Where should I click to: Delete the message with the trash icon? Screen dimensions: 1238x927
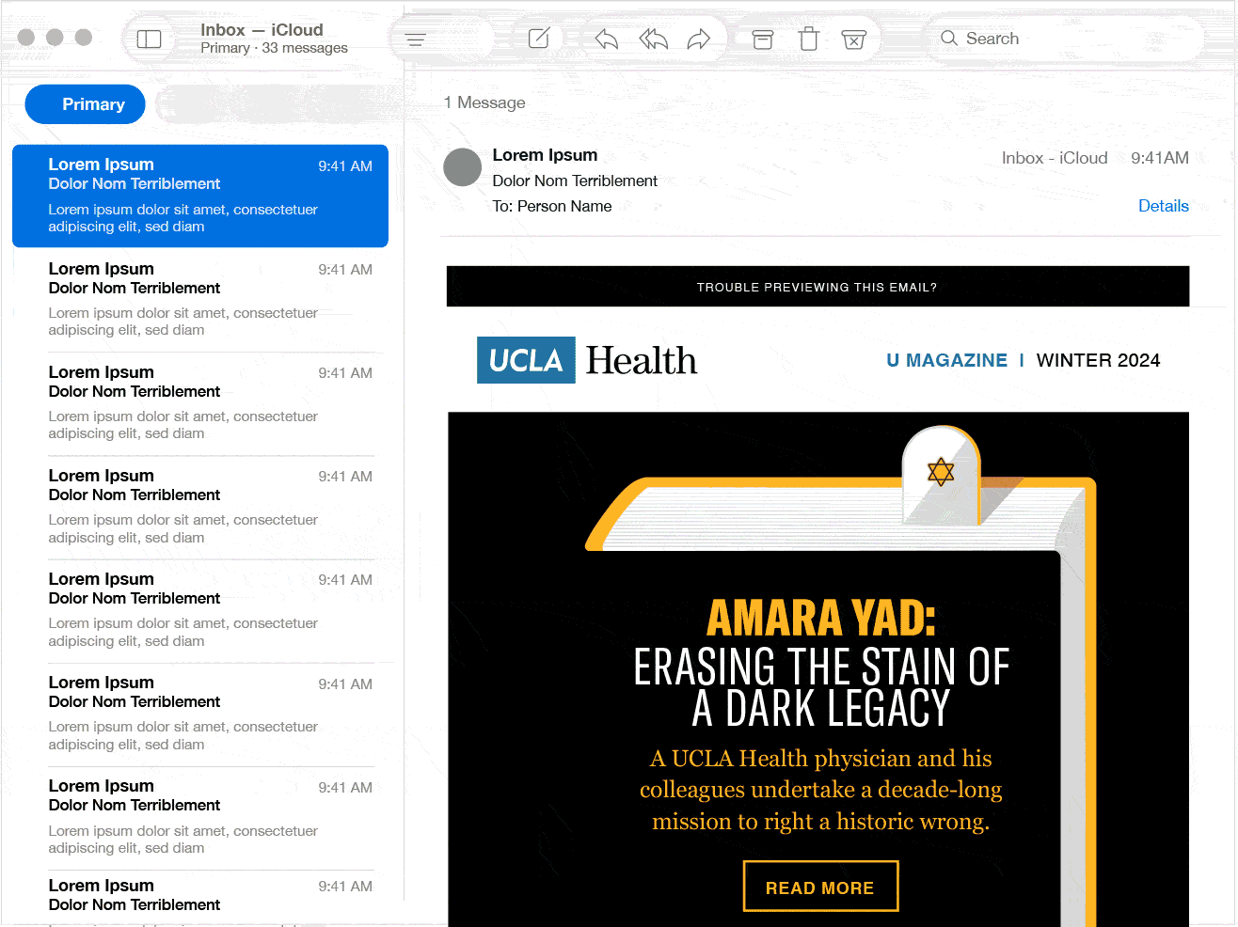(x=808, y=39)
